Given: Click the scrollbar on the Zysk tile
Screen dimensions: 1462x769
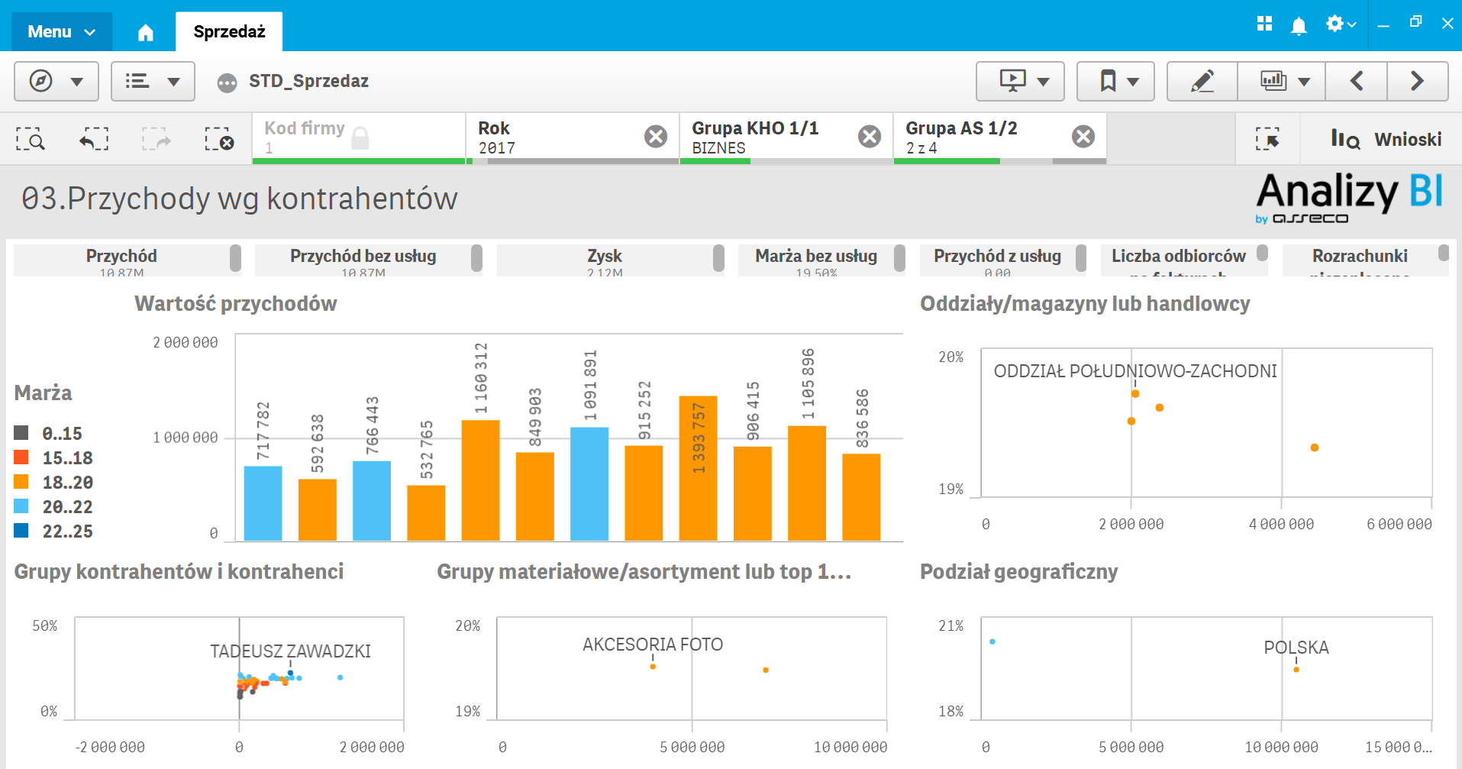Looking at the screenshot, I should [718, 259].
